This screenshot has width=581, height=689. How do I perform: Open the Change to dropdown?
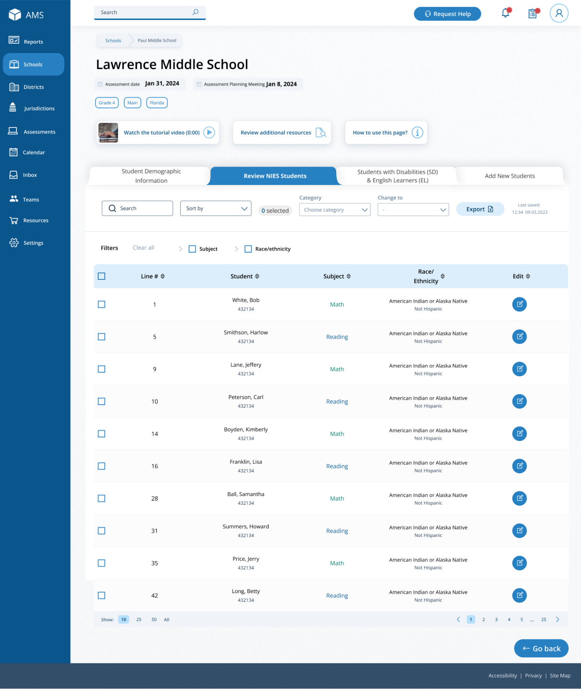pyautogui.click(x=413, y=210)
